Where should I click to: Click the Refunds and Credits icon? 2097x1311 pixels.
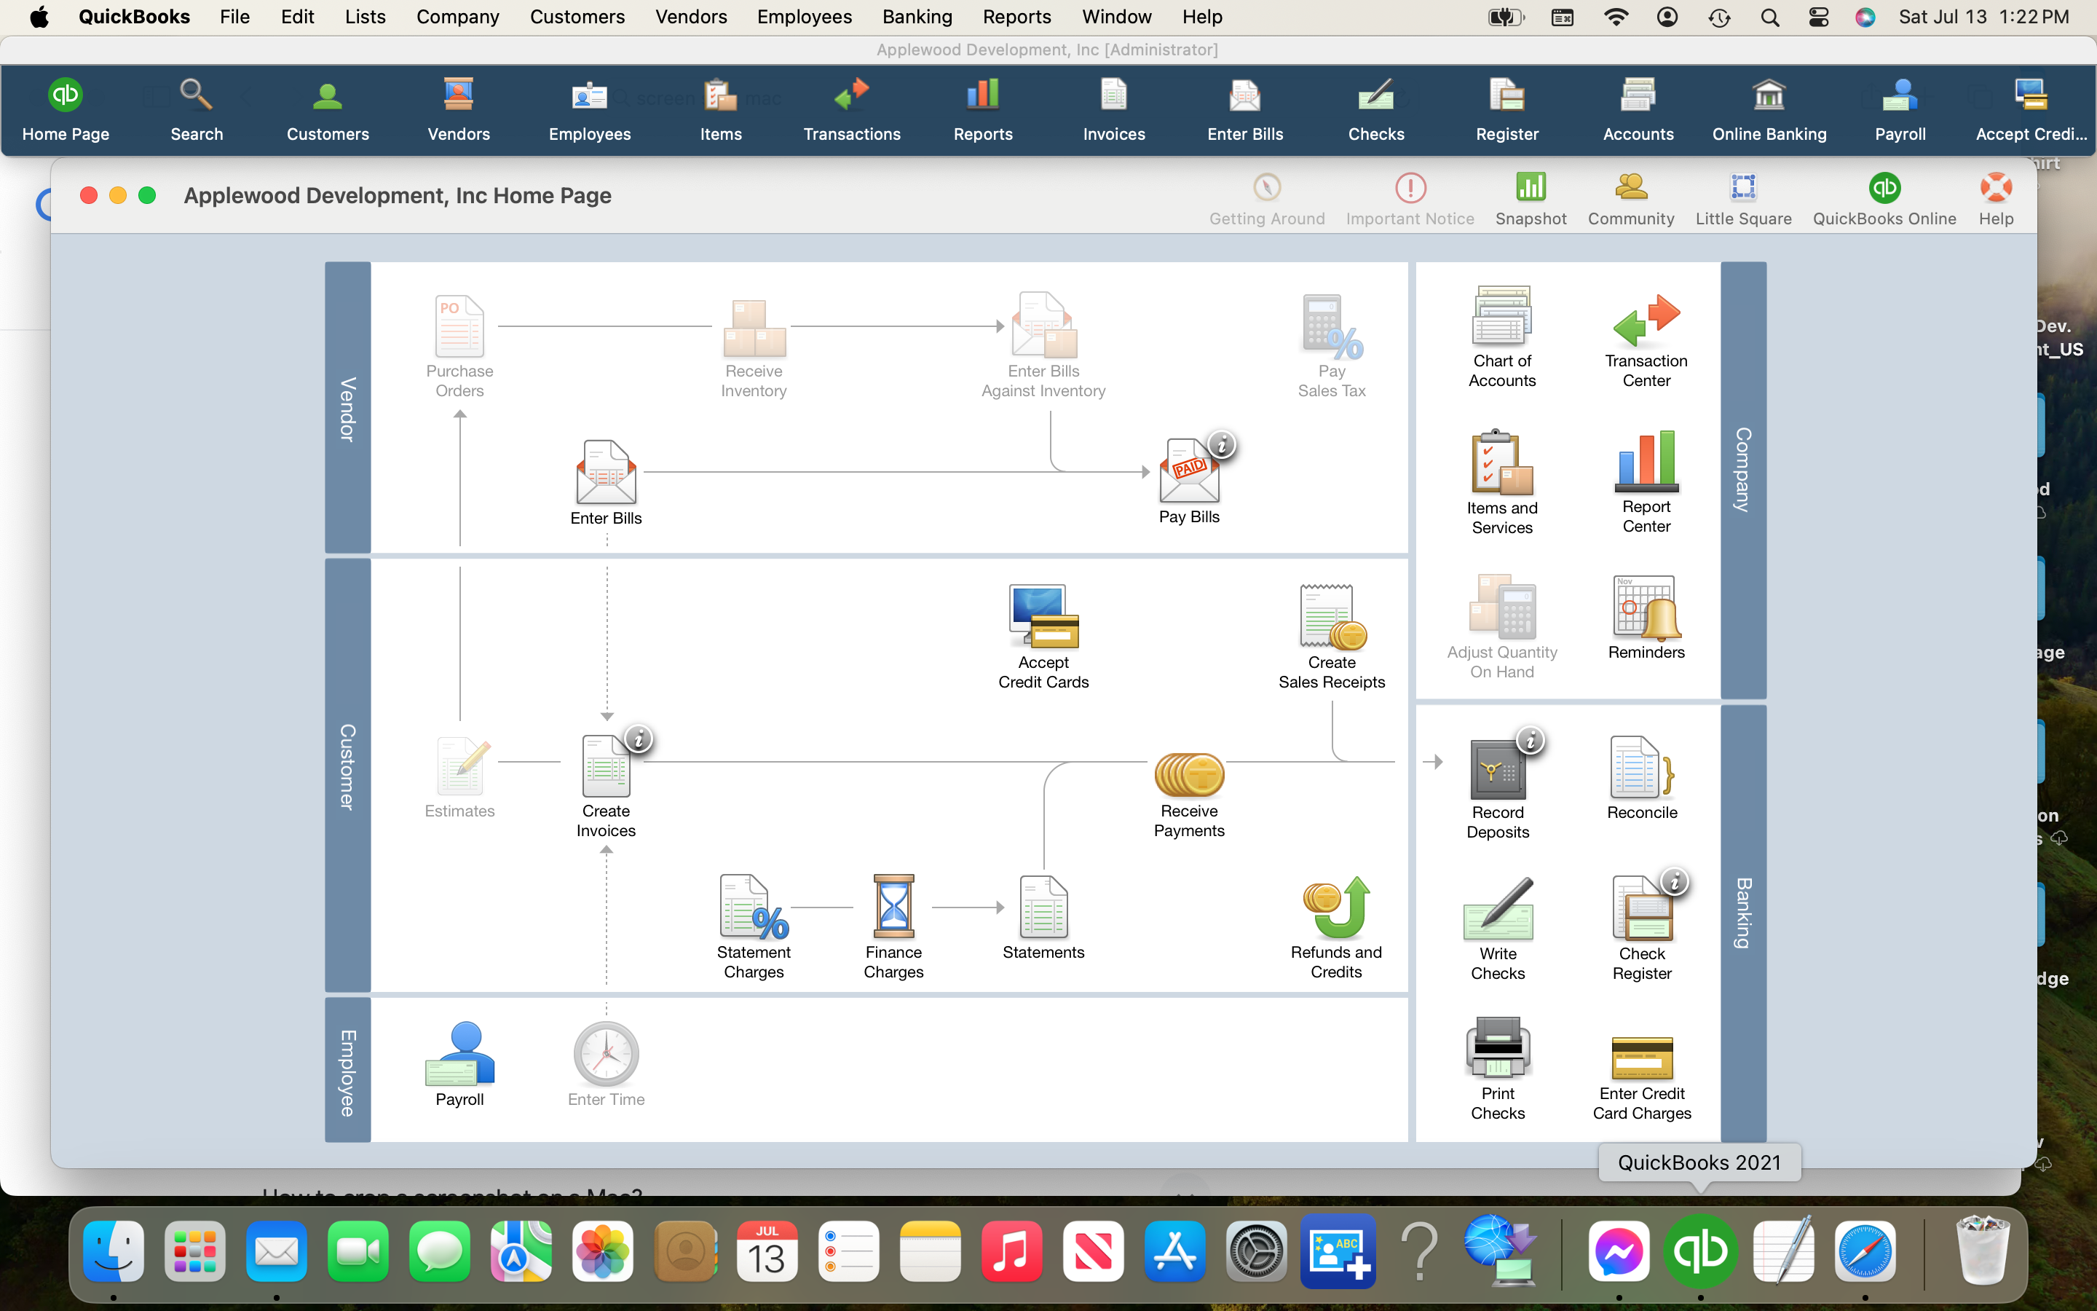tap(1335, 908)
